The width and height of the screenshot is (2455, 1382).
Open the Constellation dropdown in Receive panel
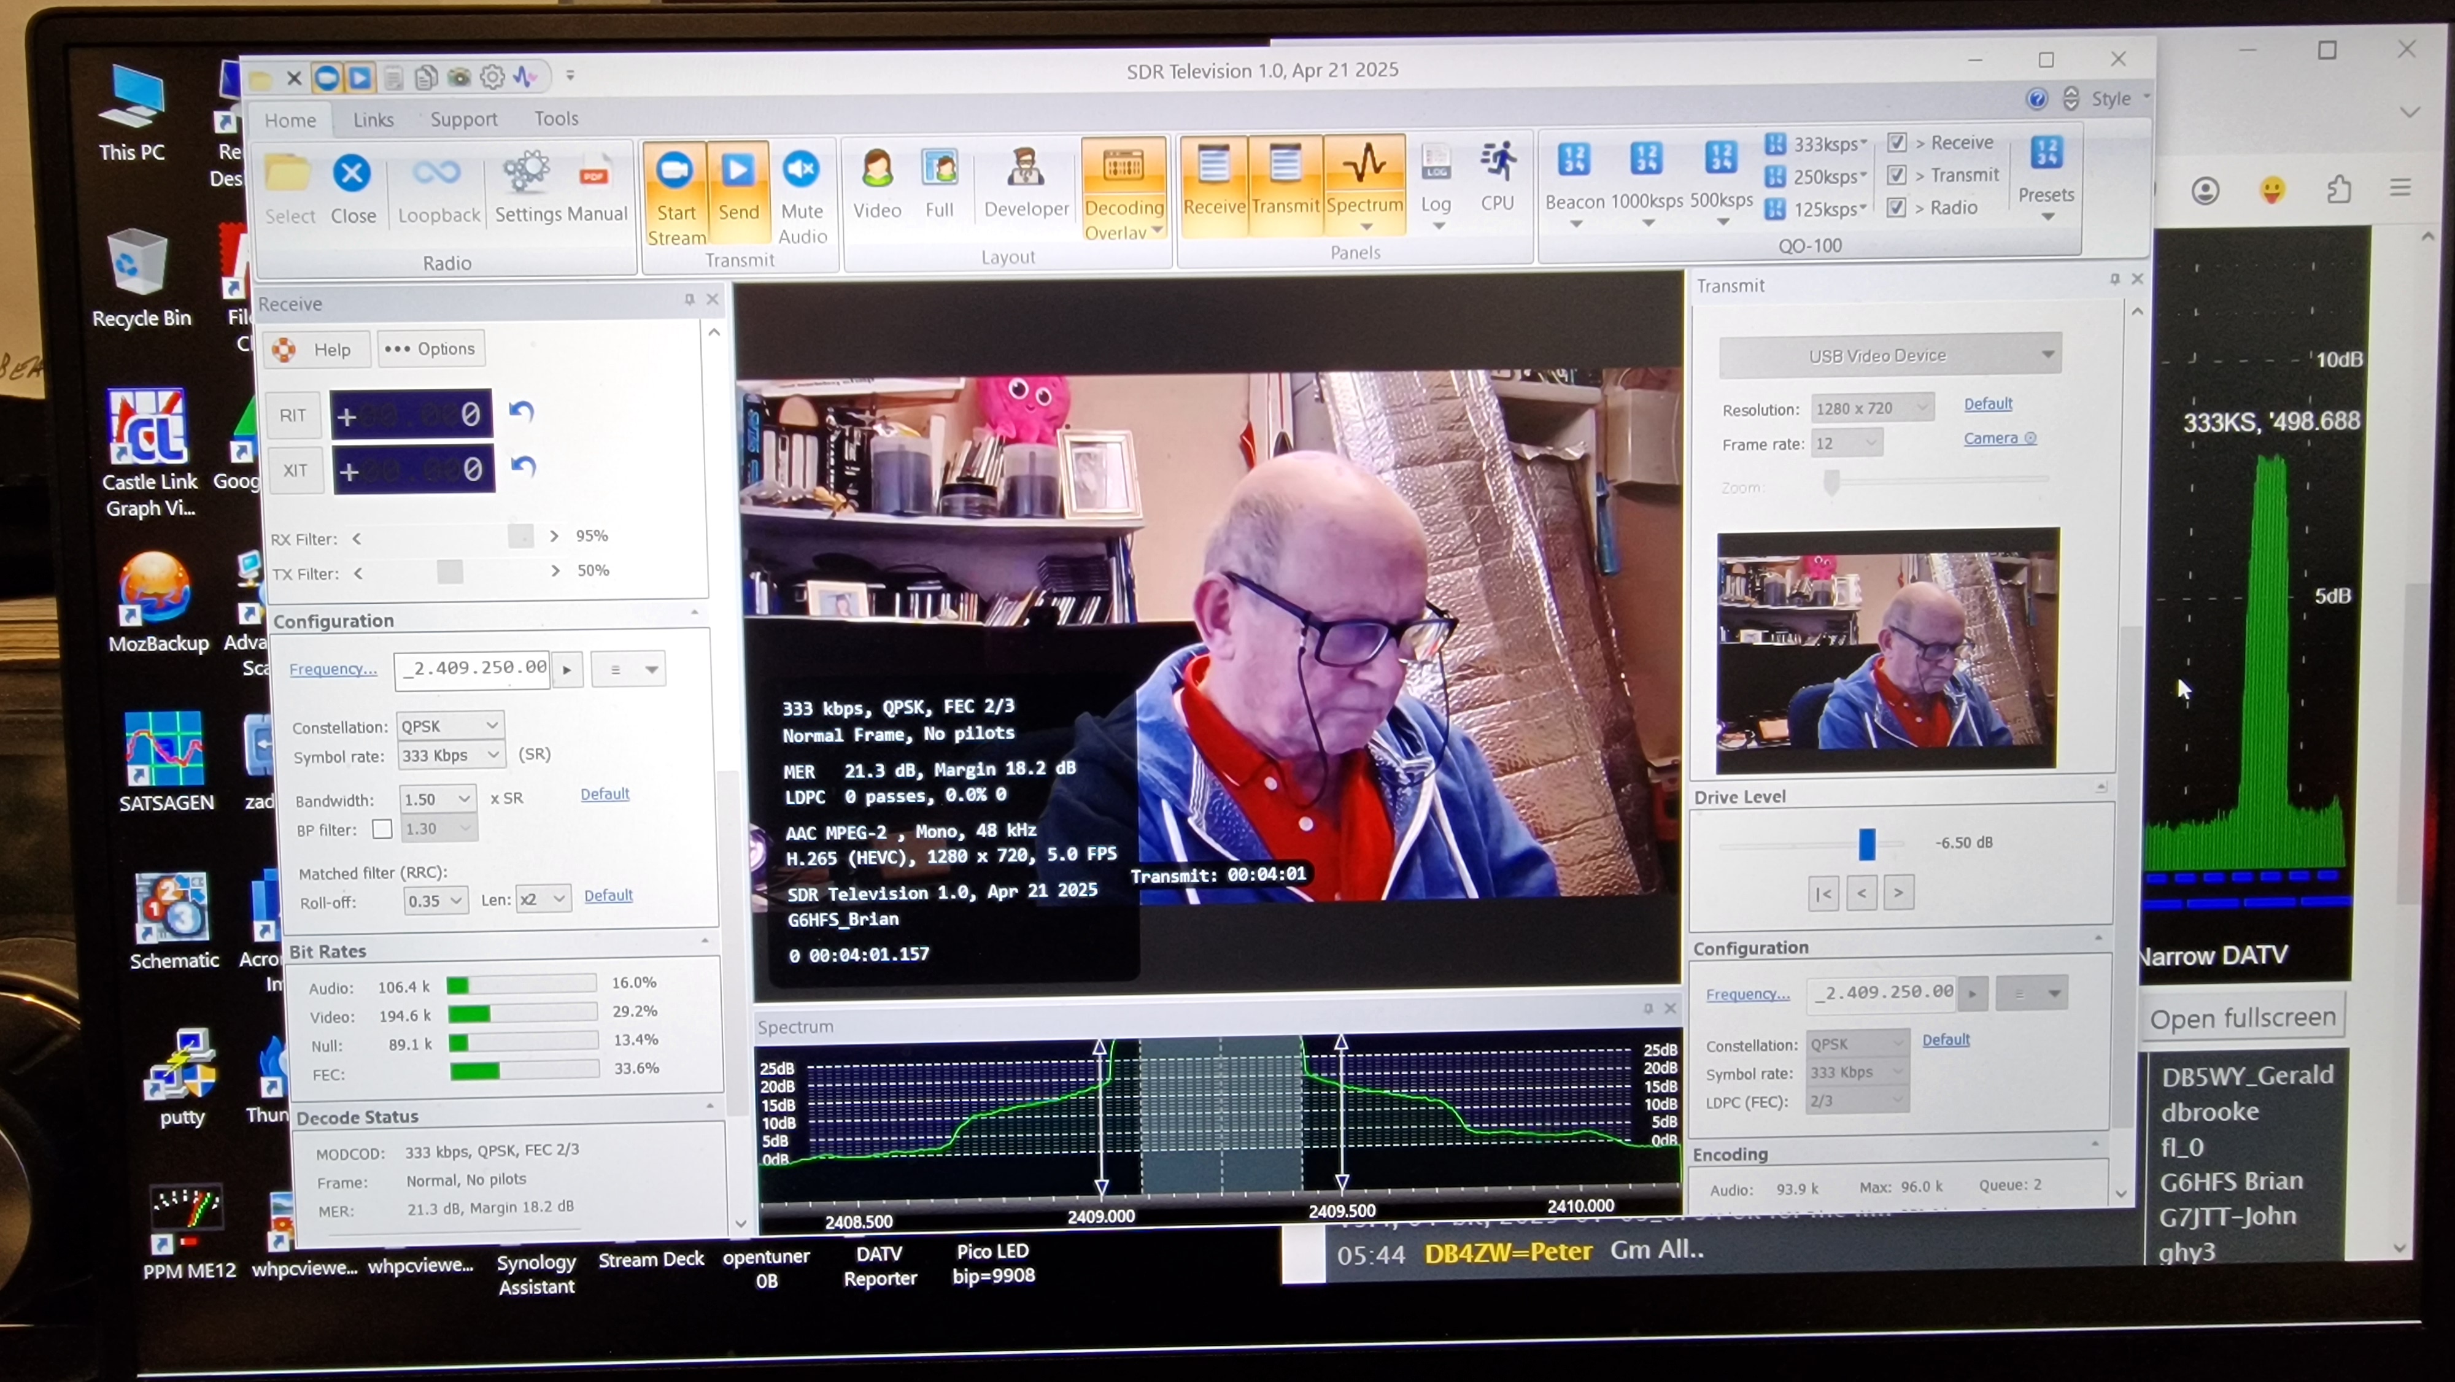pyautogui.click(x=450, y=726)
